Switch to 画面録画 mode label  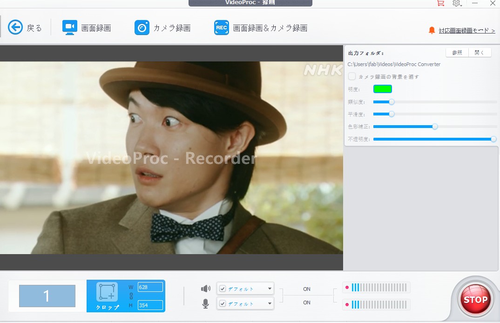pyautogui.click(x=96, y=28)
